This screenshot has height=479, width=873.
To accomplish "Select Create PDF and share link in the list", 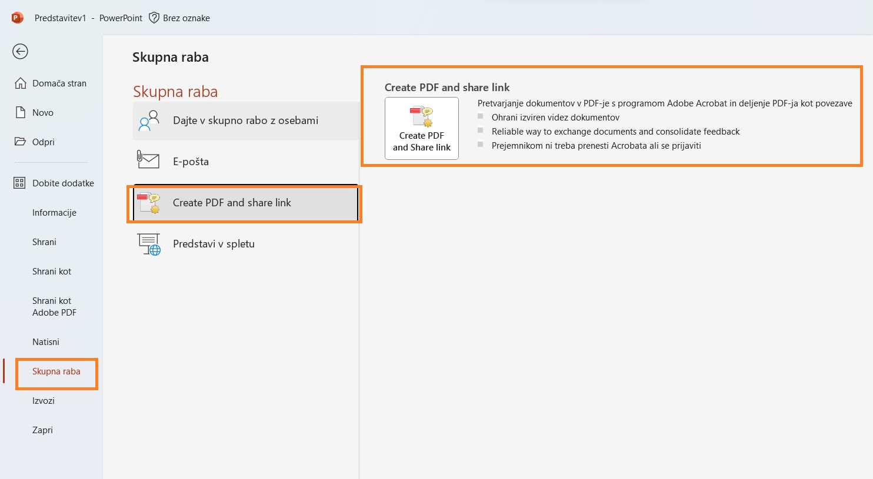I will click(232, 203).
